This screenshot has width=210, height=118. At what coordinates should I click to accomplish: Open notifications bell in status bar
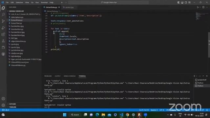207,110
